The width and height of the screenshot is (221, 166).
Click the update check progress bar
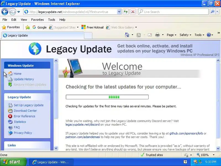(107, 97)
